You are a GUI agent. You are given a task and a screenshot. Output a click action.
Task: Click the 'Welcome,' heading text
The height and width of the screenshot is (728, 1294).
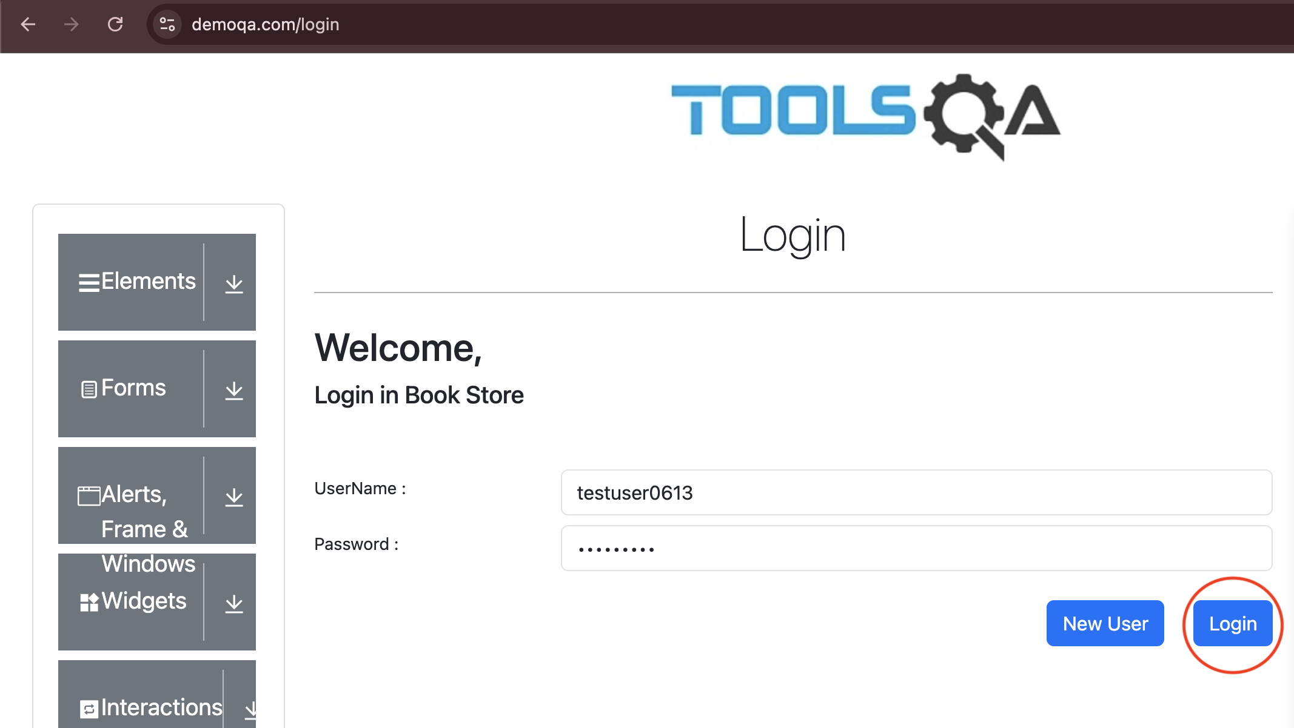pos(398,348)
